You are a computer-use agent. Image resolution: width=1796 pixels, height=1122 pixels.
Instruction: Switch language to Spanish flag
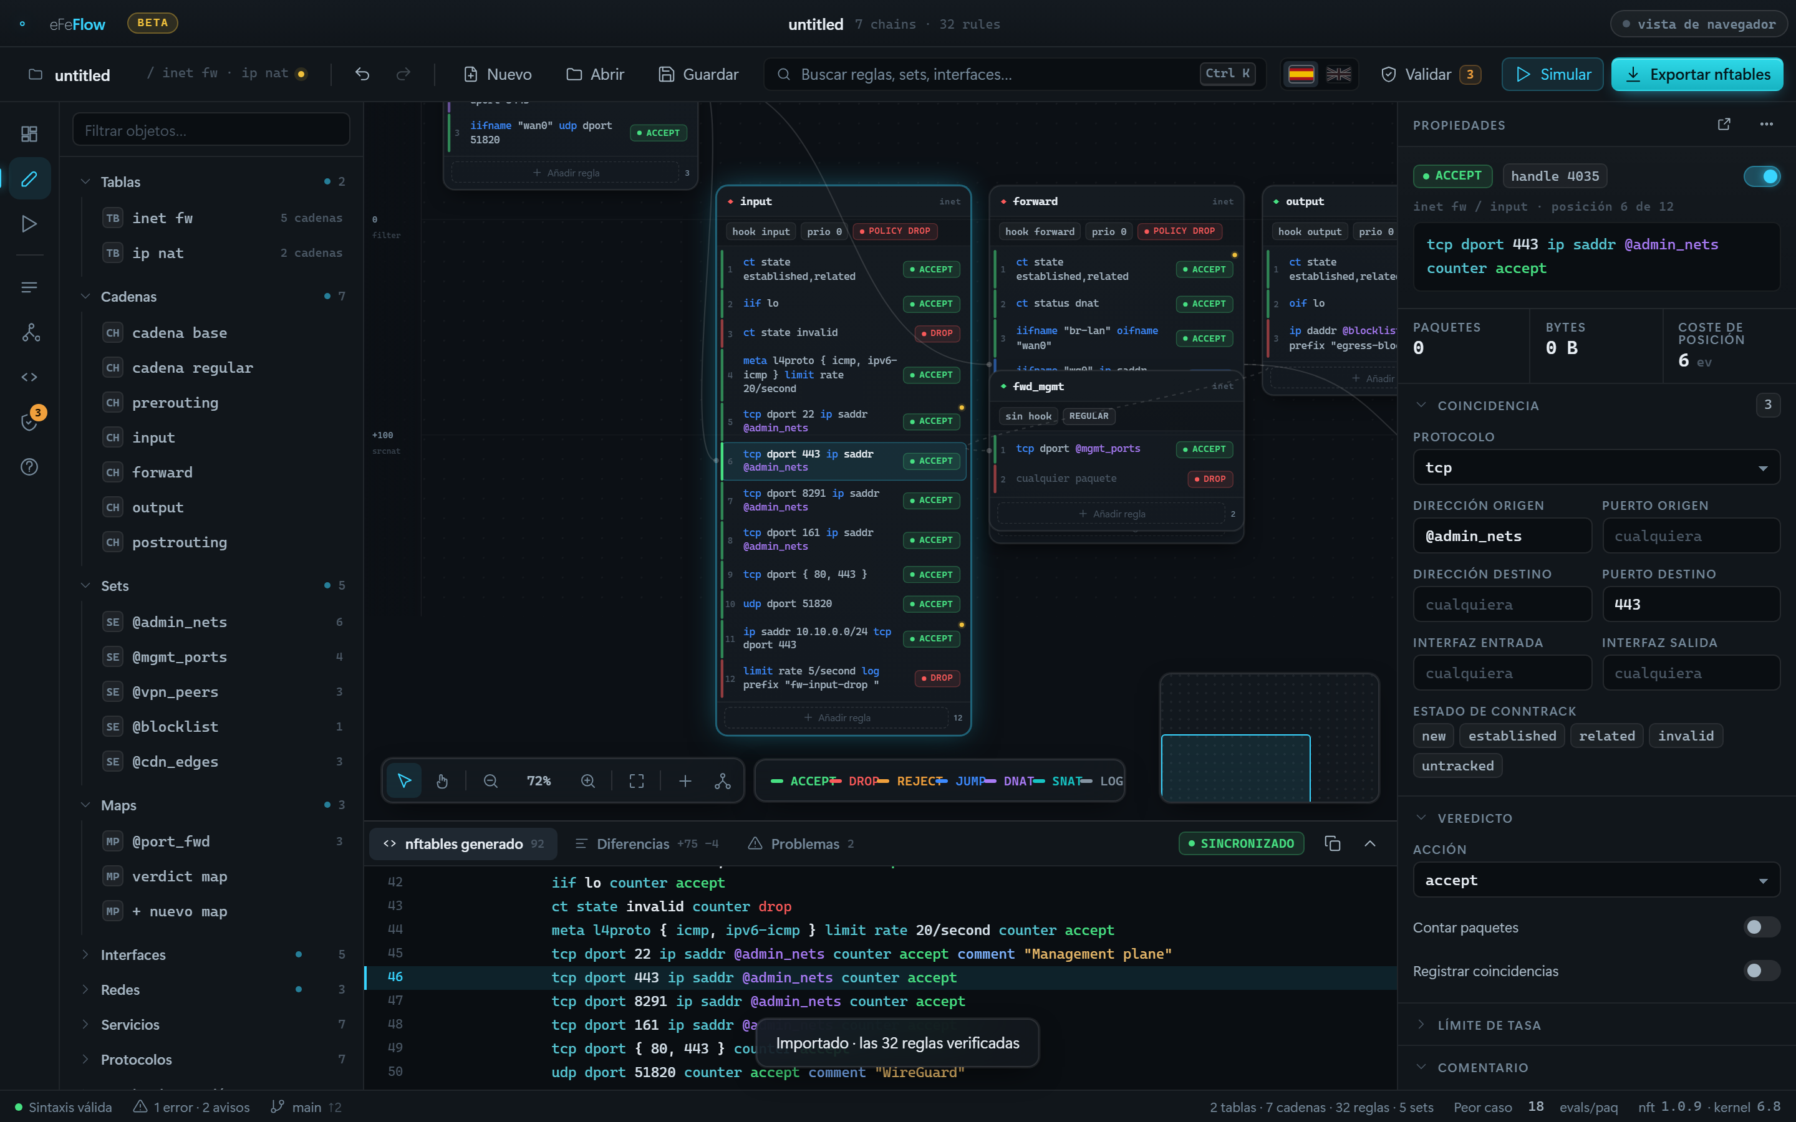1301,74
